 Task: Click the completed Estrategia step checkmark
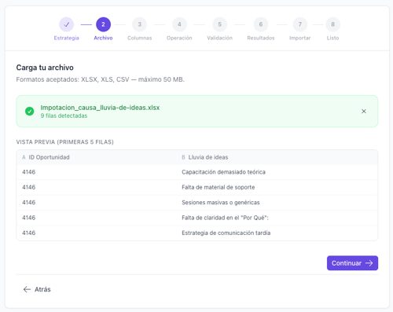66,24
